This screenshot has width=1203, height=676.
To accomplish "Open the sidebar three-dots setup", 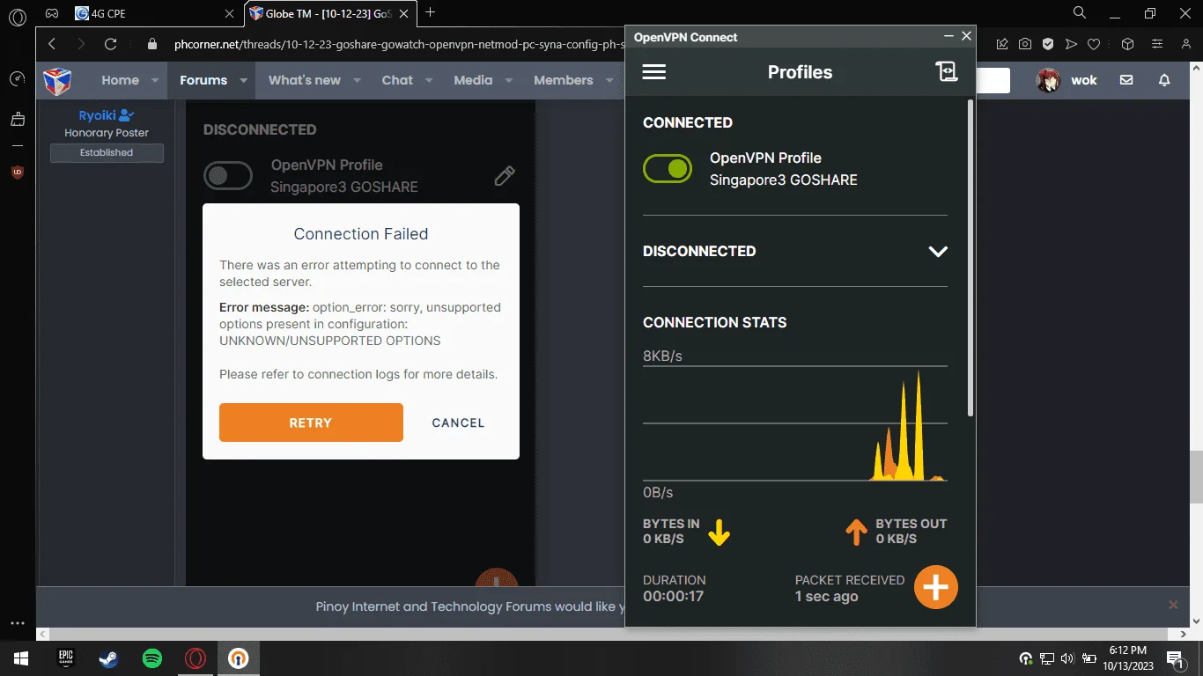I will point(17,623).
